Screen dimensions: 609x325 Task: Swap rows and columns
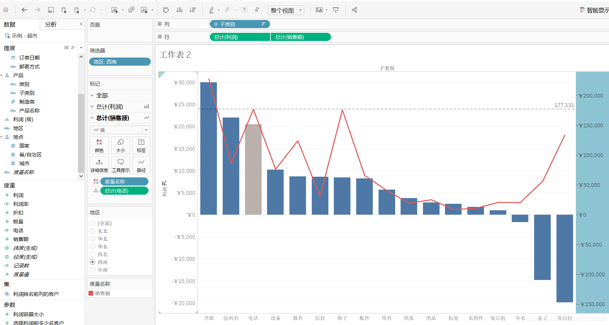click(166, 10)
